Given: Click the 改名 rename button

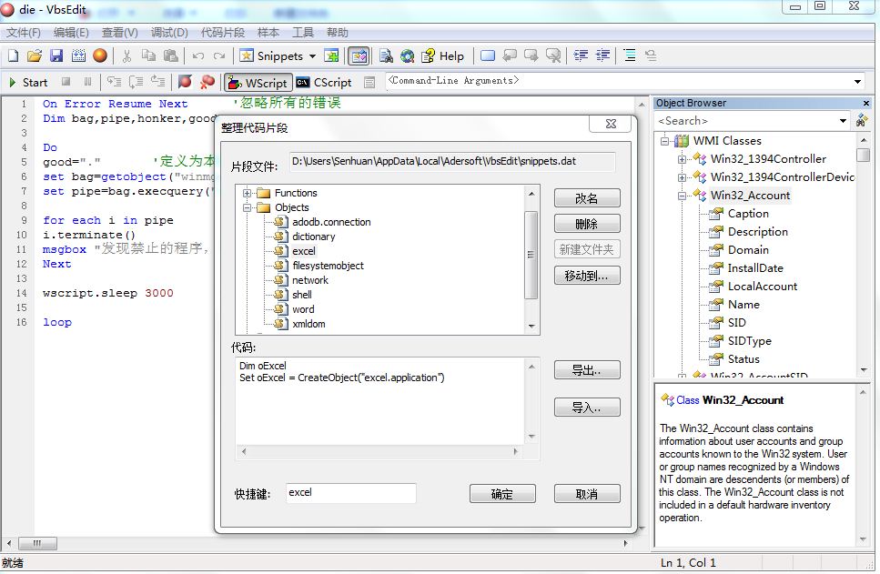Looking at the screenshot, I should [587, 198].
